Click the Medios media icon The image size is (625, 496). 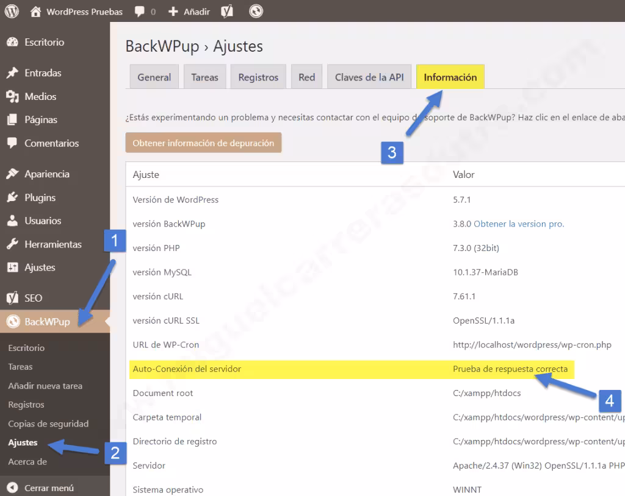pos(12,96)
